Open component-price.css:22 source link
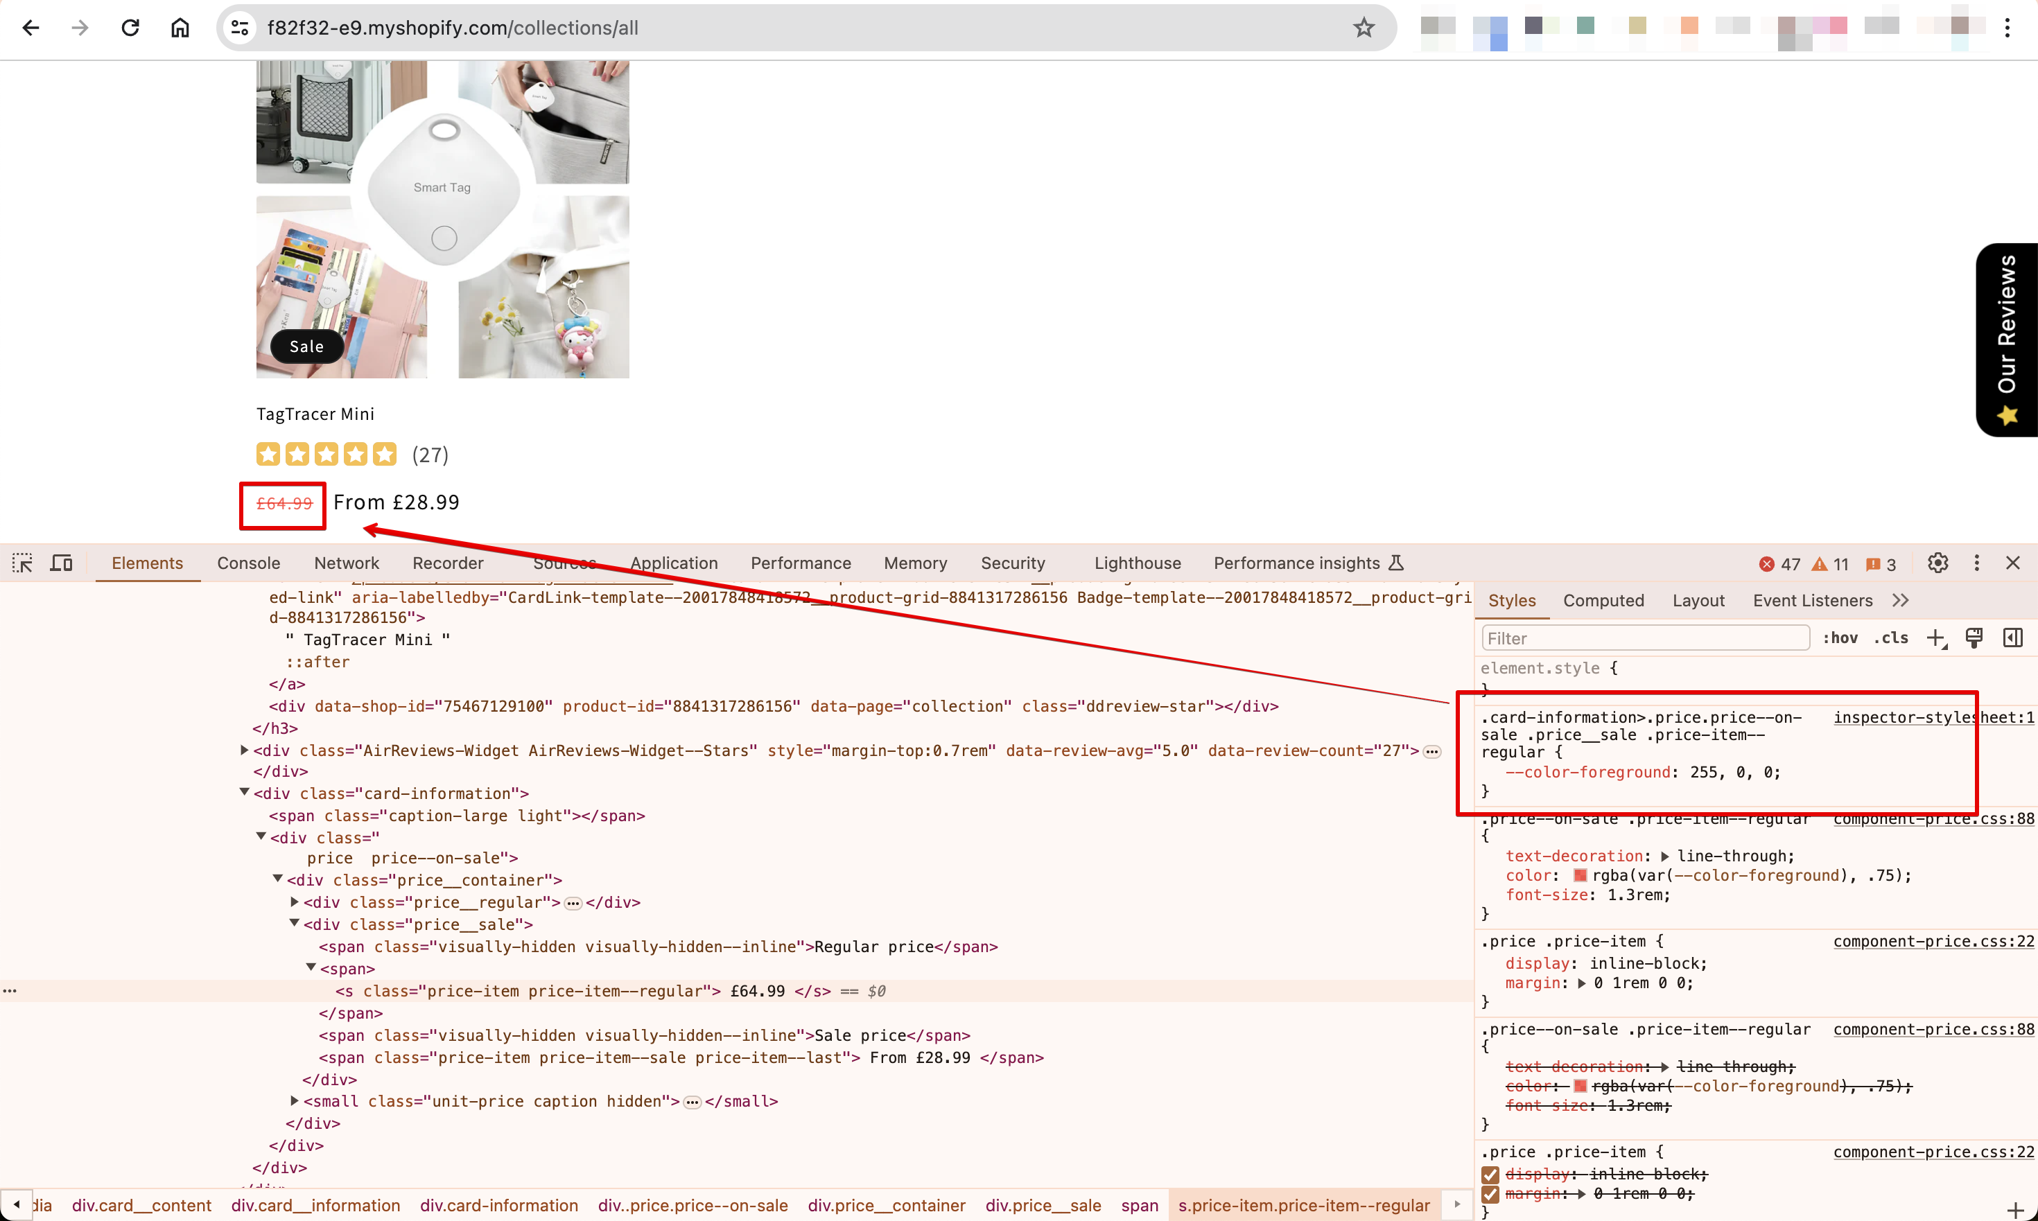2038x1221 pixels. coord(1933,941)
